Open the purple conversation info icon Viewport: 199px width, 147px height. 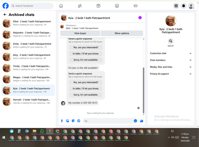pyautogui.click(x=140, y=17)
